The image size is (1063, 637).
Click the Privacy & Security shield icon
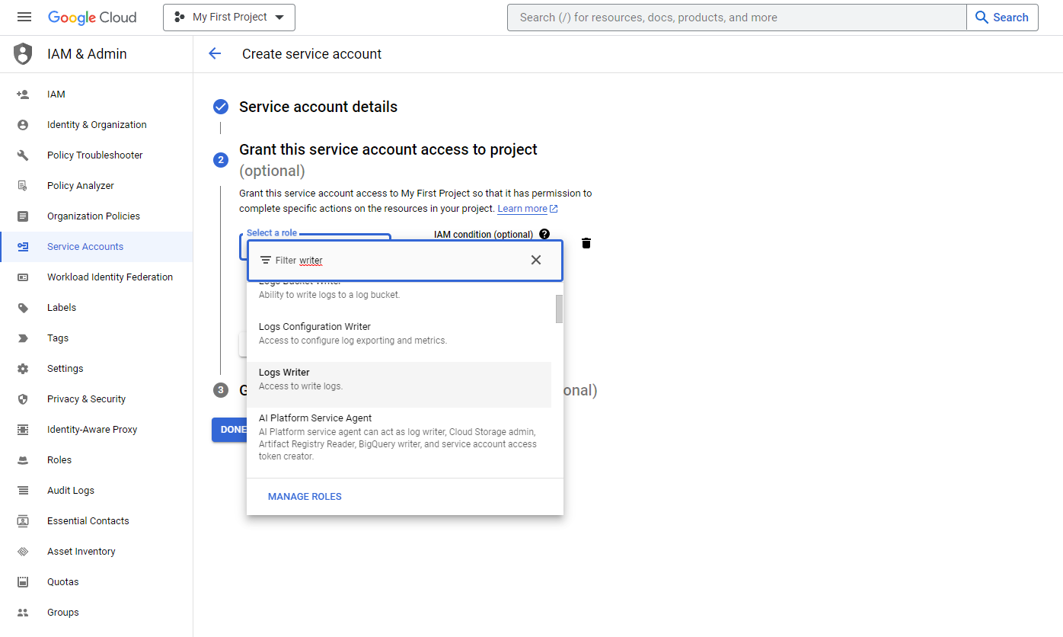[x=23, y=399]
